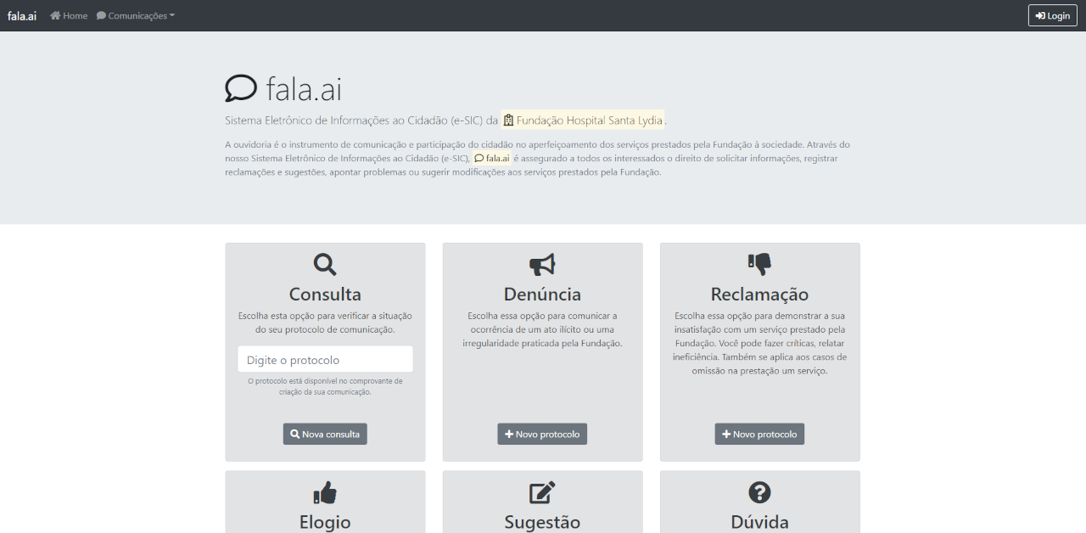Image resolution: width=1086 pixels, height=533 pixels.
Task: Click the megaphone Denúncia icon
Action: (x=542, y=265)
